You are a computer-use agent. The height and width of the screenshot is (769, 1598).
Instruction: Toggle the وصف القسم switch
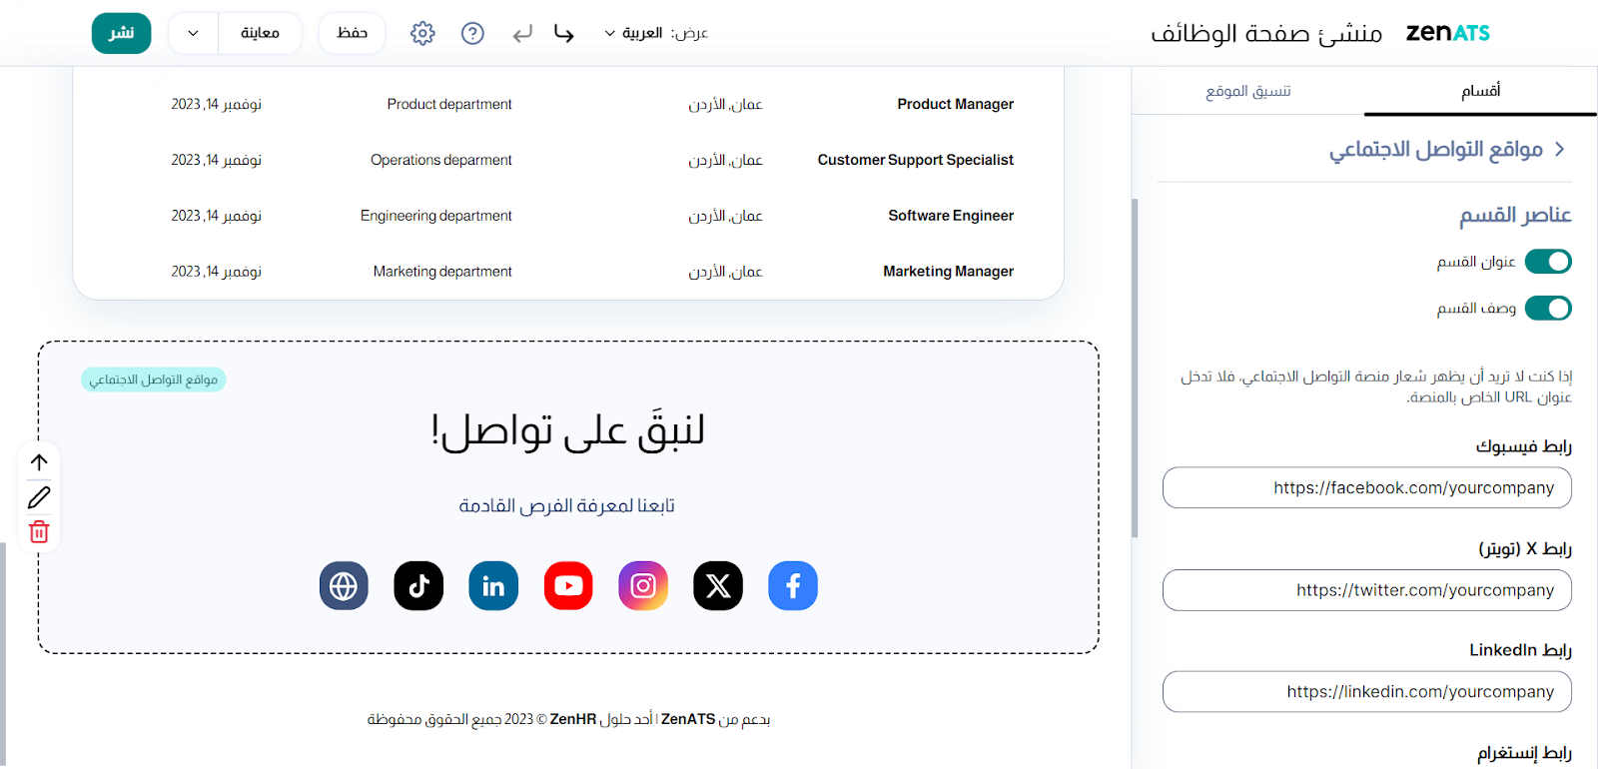coord(1548,309)
